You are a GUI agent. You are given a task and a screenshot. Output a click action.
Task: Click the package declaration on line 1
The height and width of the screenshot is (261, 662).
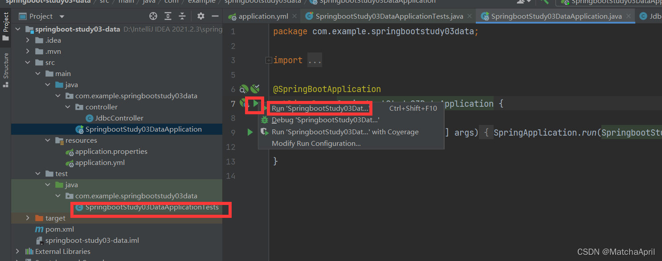(x=376, y=32)
